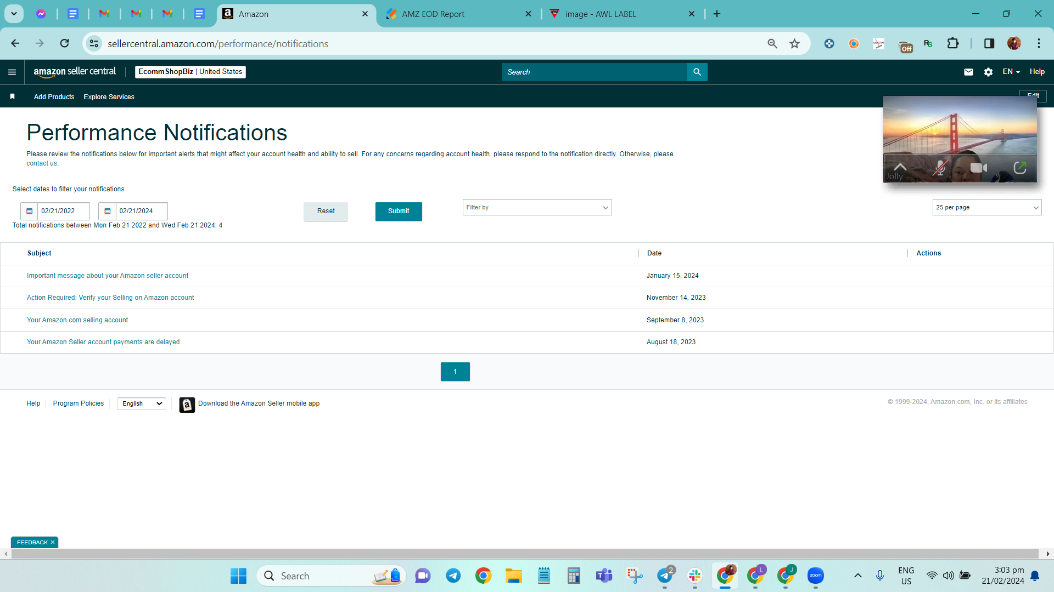Open the Chrome tab search dropdown arrow
This screenshot has width=1054, height=592.
[x=14, y=14]
